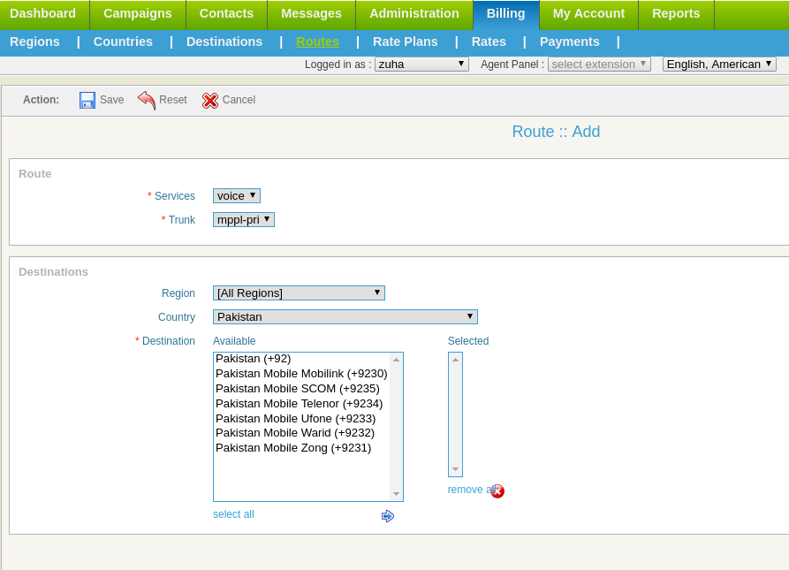
Task: Click the Selected list scroll-down arrow
Action: [x=455, y=469]
